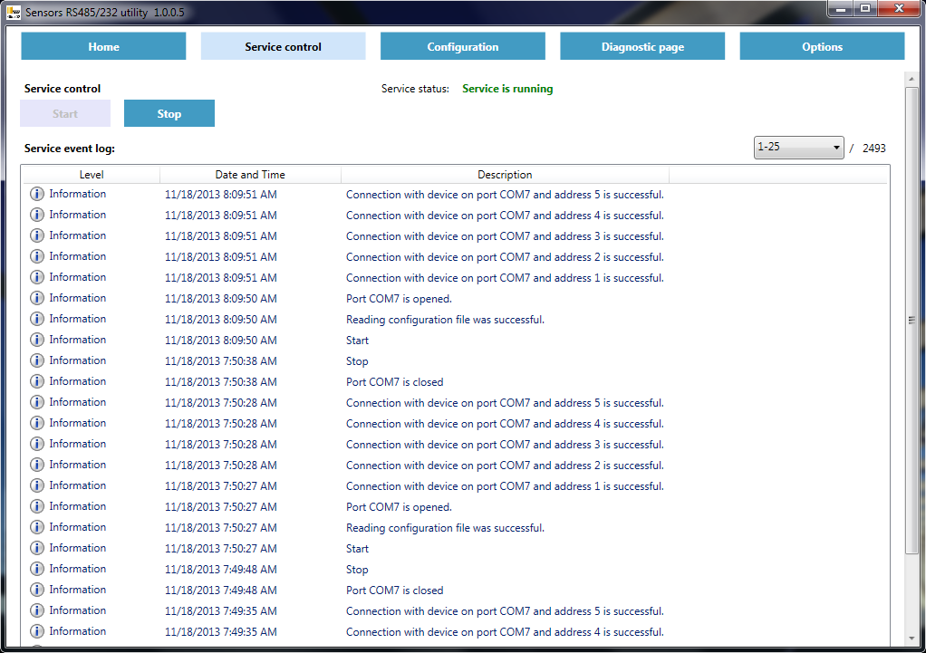Image resolution: width=926 pixels, height=653 pixels.
Task: Click the "Start" description at 7:50:27 AM
Action: coord(357,549)
